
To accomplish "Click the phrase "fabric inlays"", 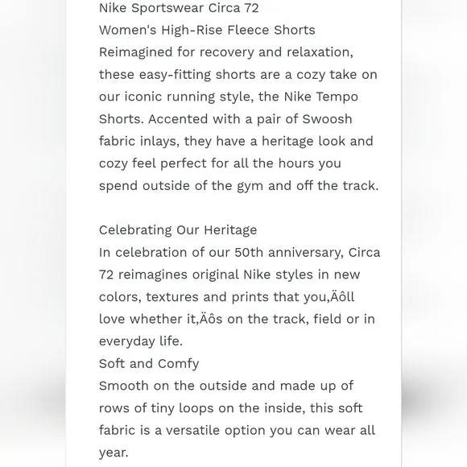I will (139, 141).
